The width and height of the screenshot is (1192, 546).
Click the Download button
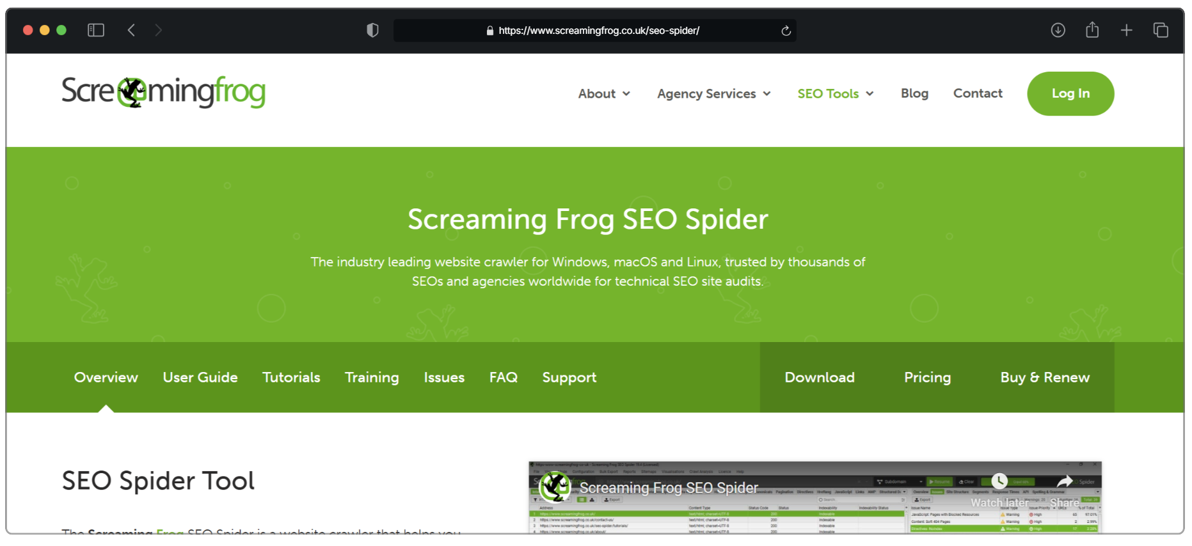pos(820,377)
